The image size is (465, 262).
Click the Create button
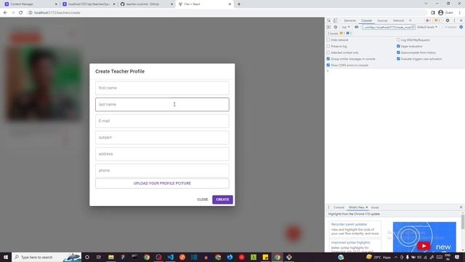tap(222, 199)
